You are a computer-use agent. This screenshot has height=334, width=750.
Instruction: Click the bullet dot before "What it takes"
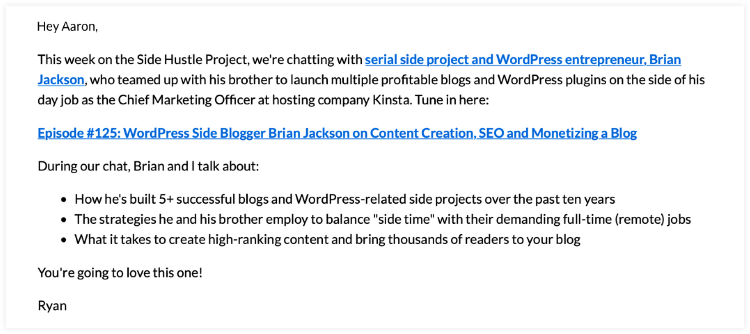point(64,240)
